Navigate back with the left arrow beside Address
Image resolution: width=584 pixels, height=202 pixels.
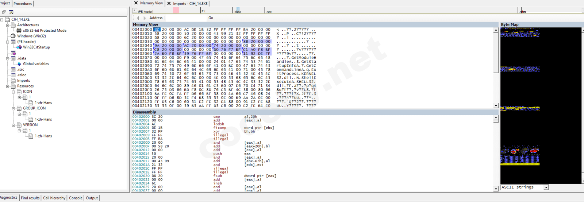click(138, 18)
